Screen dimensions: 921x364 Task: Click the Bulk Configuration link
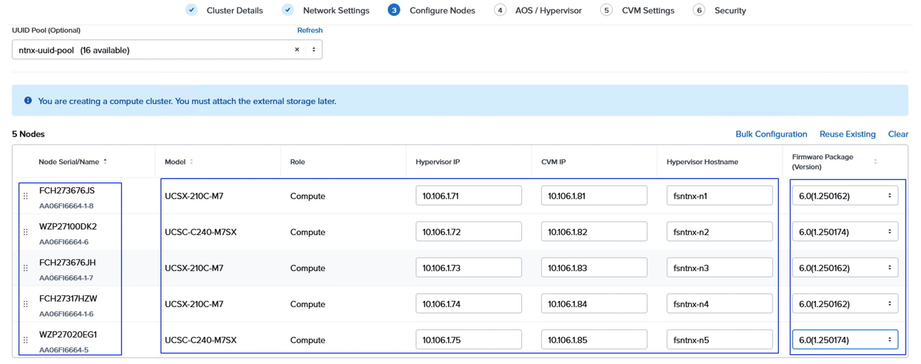771,134
